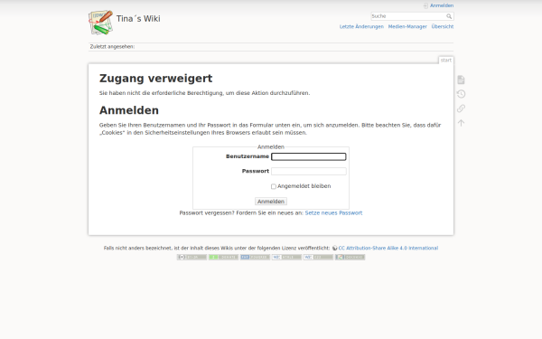Toggle the Angemeldet bleiben checkbox

[274, 186]
